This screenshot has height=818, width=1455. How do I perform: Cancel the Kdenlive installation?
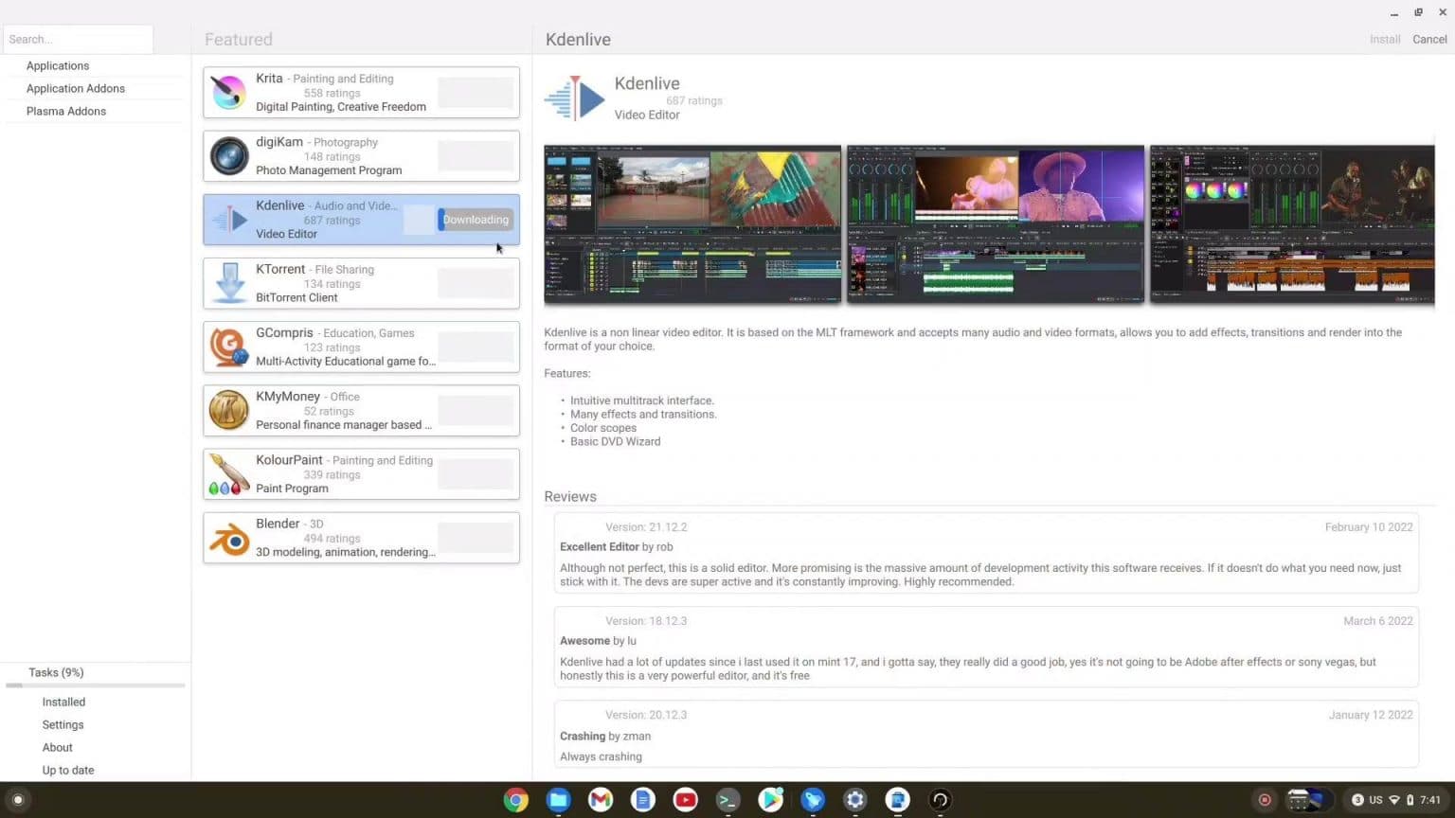coord(1429,39)
